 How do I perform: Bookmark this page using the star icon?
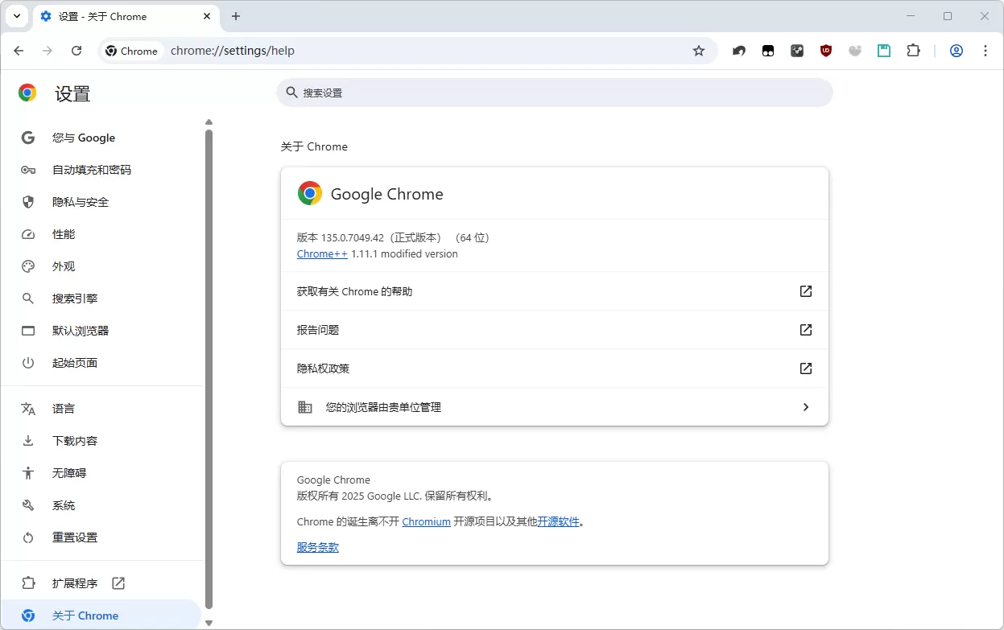(698, 50)
